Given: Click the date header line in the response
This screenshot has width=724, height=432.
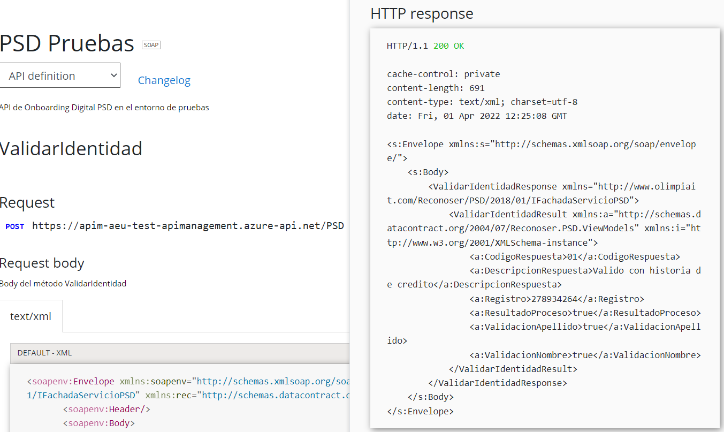Looking at the screenshot, I should click(x=477, y=116).
